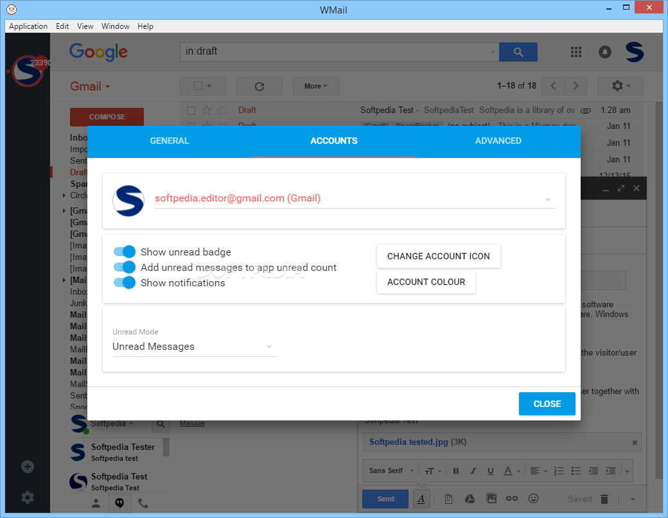Toggle formatting options button beside Send
Screen dimensions: 668x518
click(x=421, y=499)
